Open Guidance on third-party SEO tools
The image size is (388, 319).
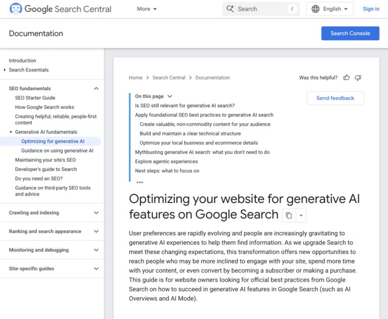coord(53,191)
